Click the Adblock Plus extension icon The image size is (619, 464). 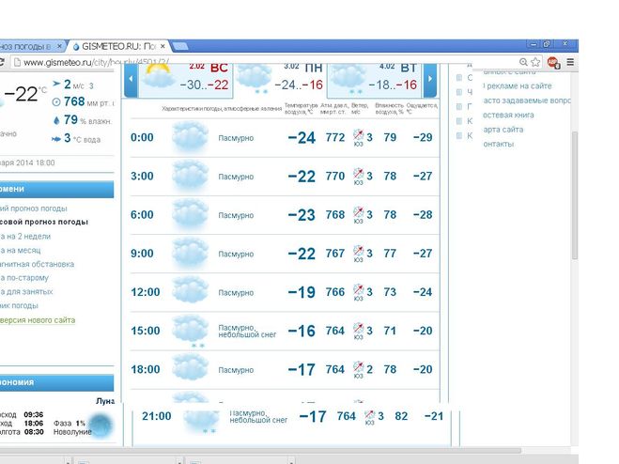[552, 62]
